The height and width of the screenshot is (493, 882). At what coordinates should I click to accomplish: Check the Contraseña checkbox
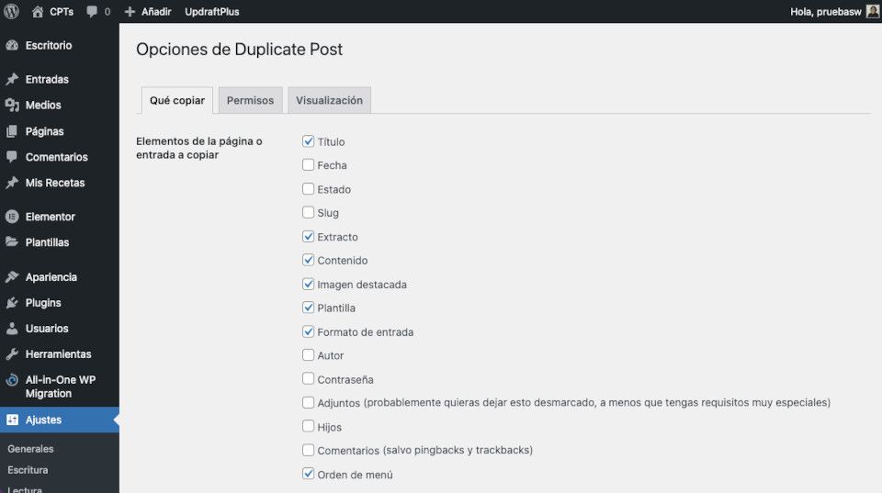tap(308, 379)
